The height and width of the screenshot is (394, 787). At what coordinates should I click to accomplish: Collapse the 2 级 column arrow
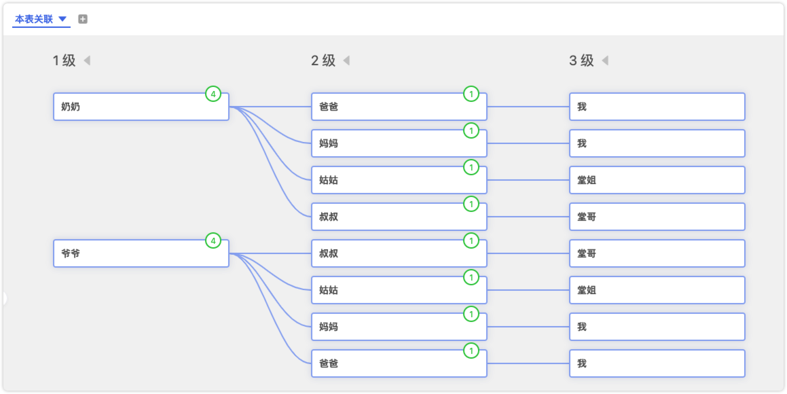click(346, 60)
